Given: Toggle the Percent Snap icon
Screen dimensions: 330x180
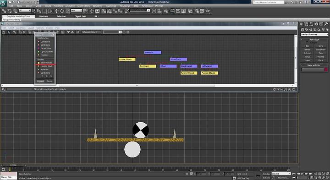Looking at the screenshot, I should pyautogui.click(x=115, y=11).
